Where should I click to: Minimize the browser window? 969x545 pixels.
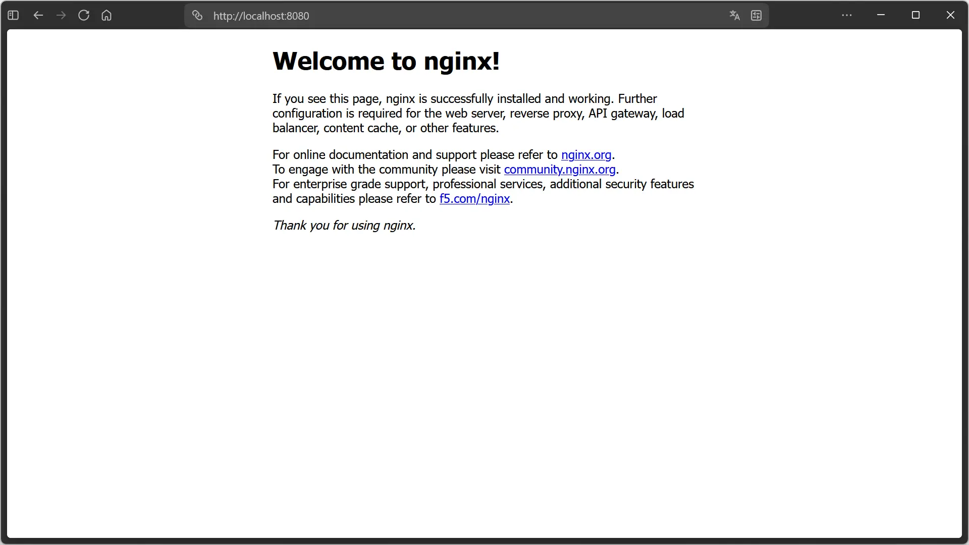tap(881, 15)
